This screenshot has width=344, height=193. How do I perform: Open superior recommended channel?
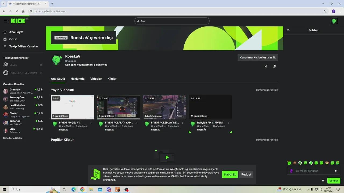click(23, 123)
